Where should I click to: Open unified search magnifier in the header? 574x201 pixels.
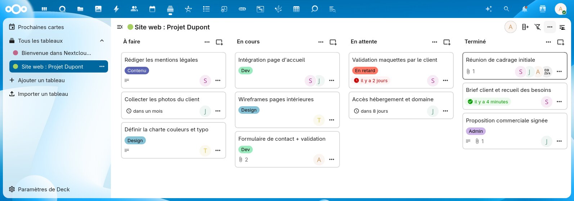click(x=507, y=9)
